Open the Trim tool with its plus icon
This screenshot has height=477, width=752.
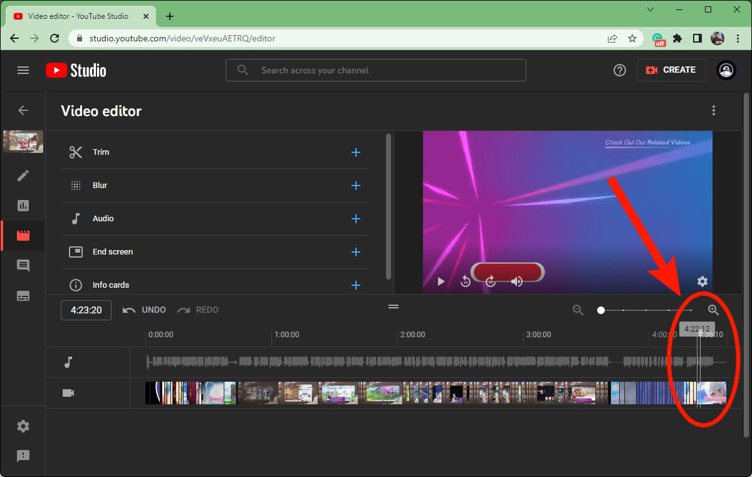356,152
